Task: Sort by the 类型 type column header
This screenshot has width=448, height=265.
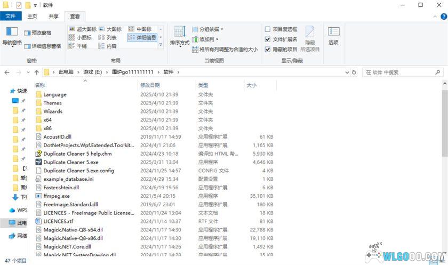Action: [x=203, y=85]
